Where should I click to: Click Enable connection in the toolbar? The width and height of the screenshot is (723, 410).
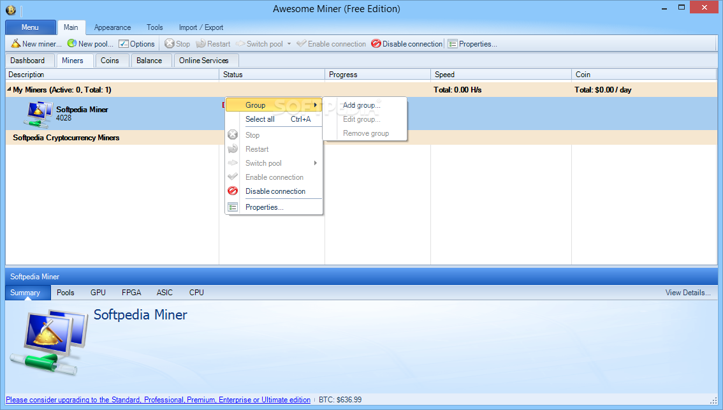coord(331,44)
